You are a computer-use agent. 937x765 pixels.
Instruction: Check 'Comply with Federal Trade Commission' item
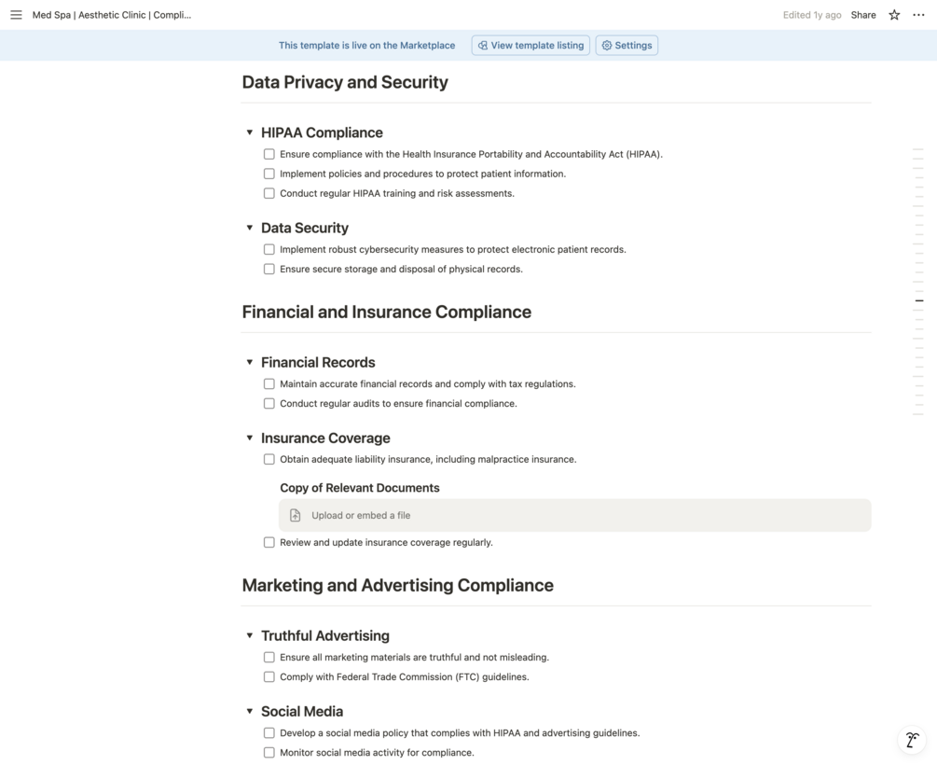pos(269,676)
